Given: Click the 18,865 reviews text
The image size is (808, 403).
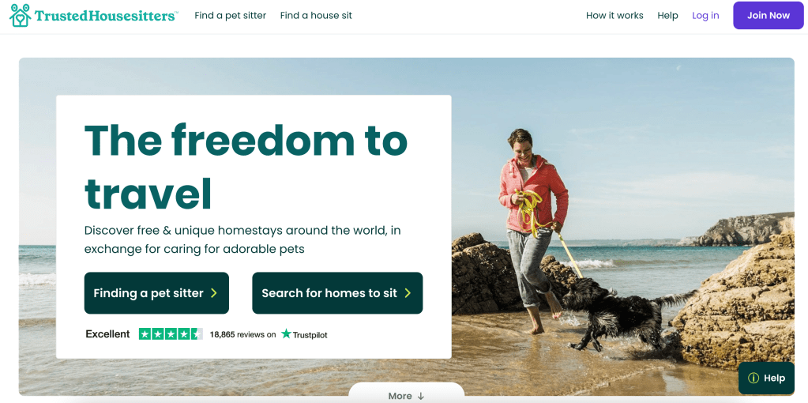Looking at the screenshot, I should click(242, 334).
